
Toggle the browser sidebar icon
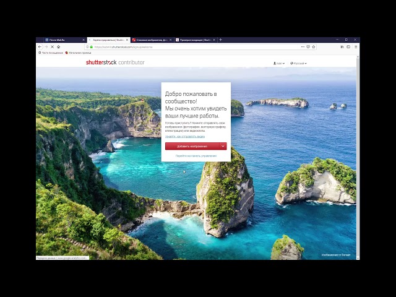348,47
